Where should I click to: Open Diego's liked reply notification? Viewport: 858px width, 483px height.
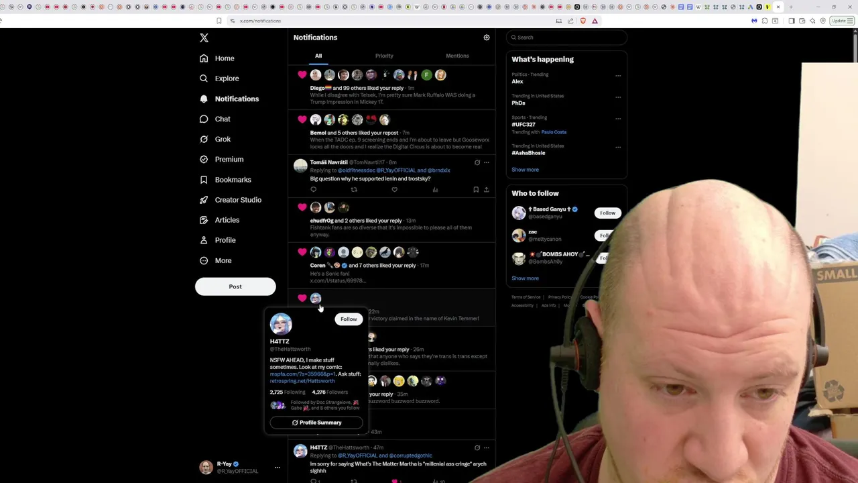click(x=392, y=88)
